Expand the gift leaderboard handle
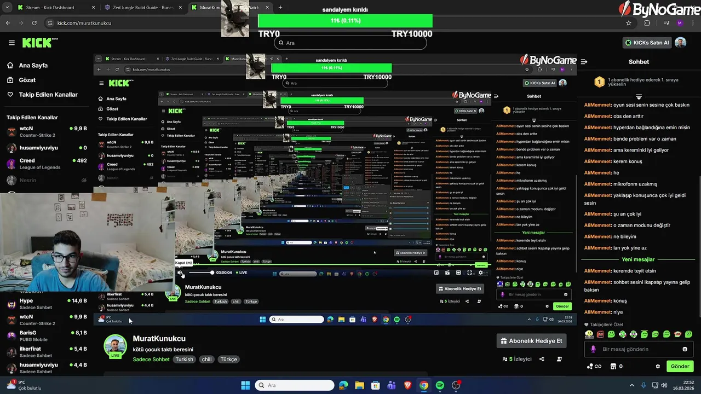 639,96
